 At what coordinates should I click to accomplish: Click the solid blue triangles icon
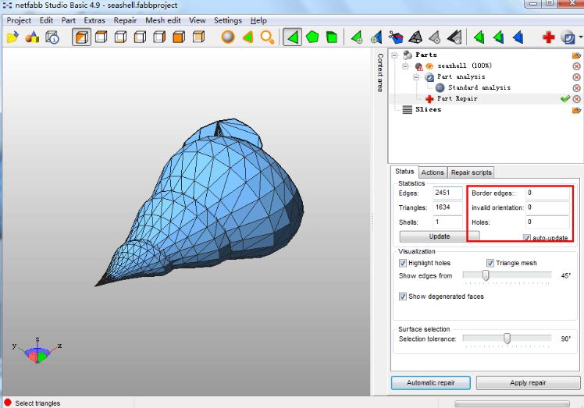pyautogui.click(x=518, y=37)
